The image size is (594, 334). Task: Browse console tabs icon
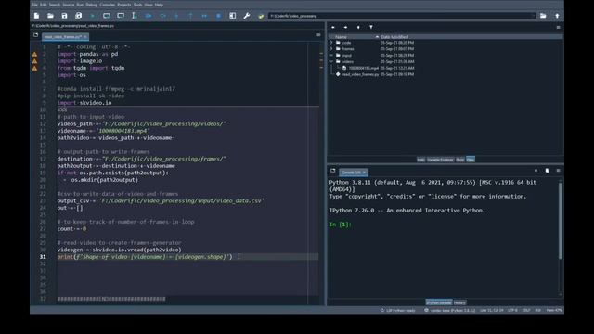(x=333, y=171)
